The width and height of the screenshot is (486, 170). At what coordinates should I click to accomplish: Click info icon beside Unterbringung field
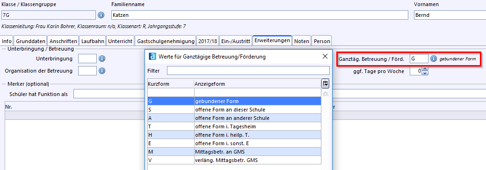click(x=102, y=59)
